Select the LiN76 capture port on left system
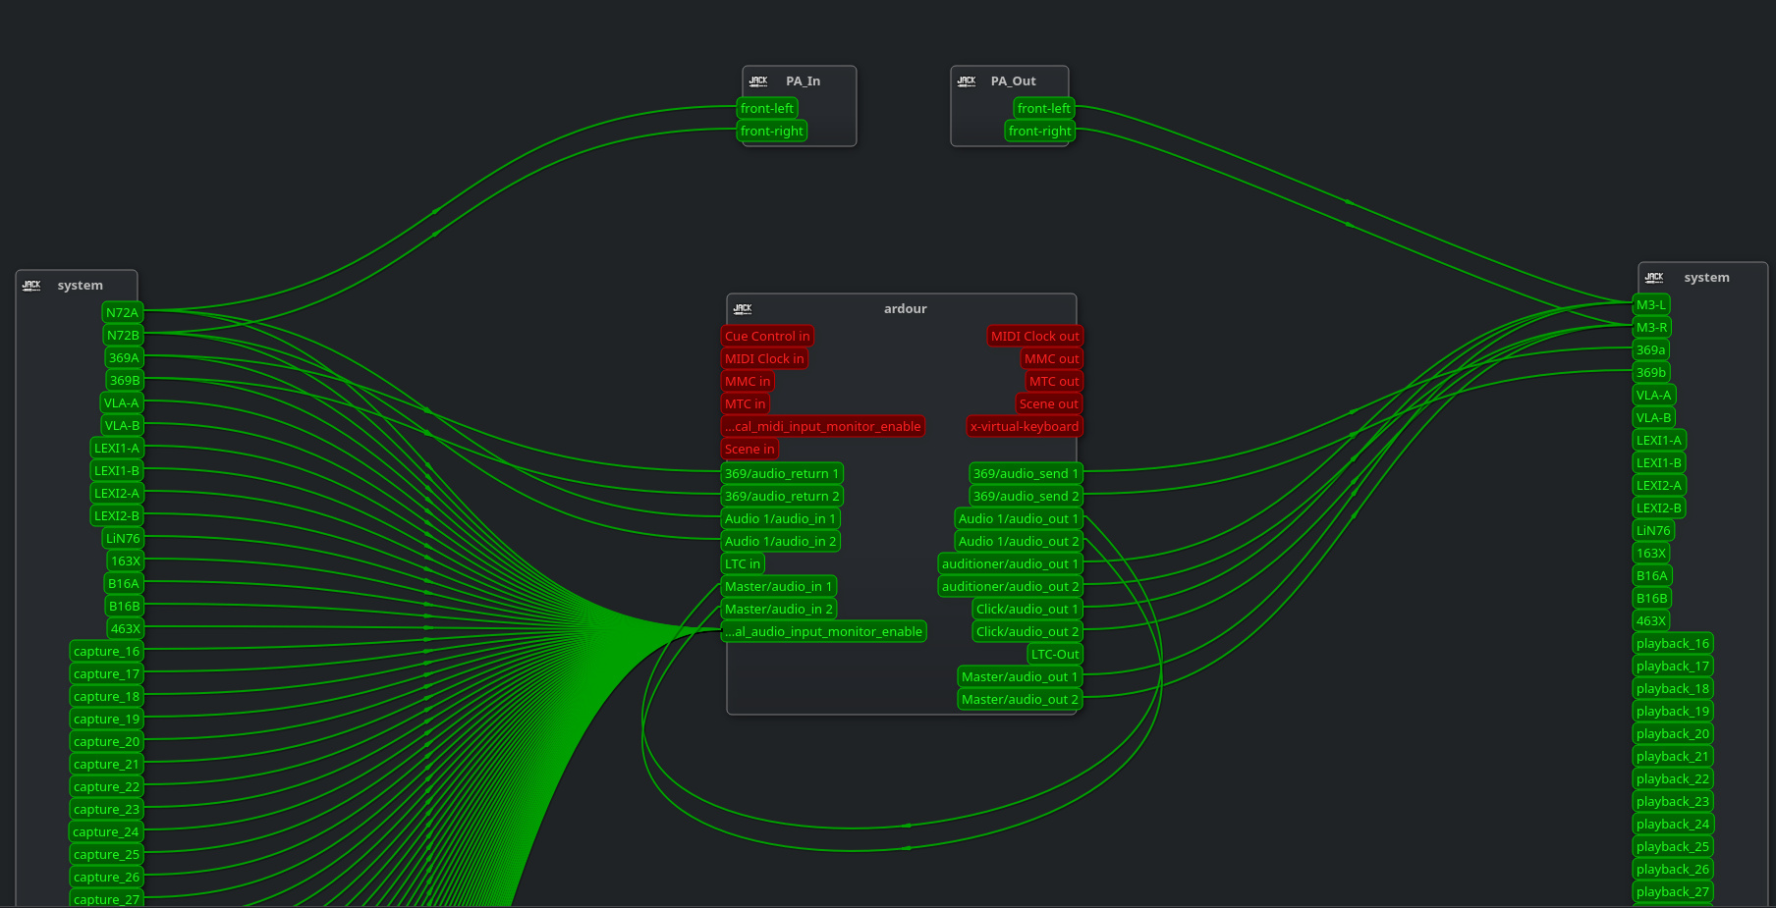1776x908 pixels. tap(123, 539)
